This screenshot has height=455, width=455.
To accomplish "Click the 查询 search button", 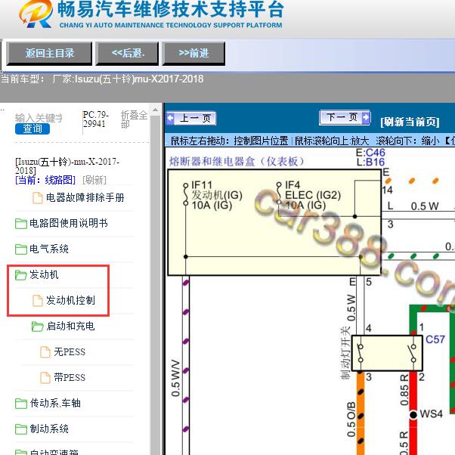I will pyautogui.click(x=32, y=128).
